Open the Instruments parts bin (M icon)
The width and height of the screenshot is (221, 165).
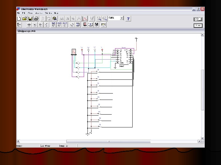pos(97,24)
